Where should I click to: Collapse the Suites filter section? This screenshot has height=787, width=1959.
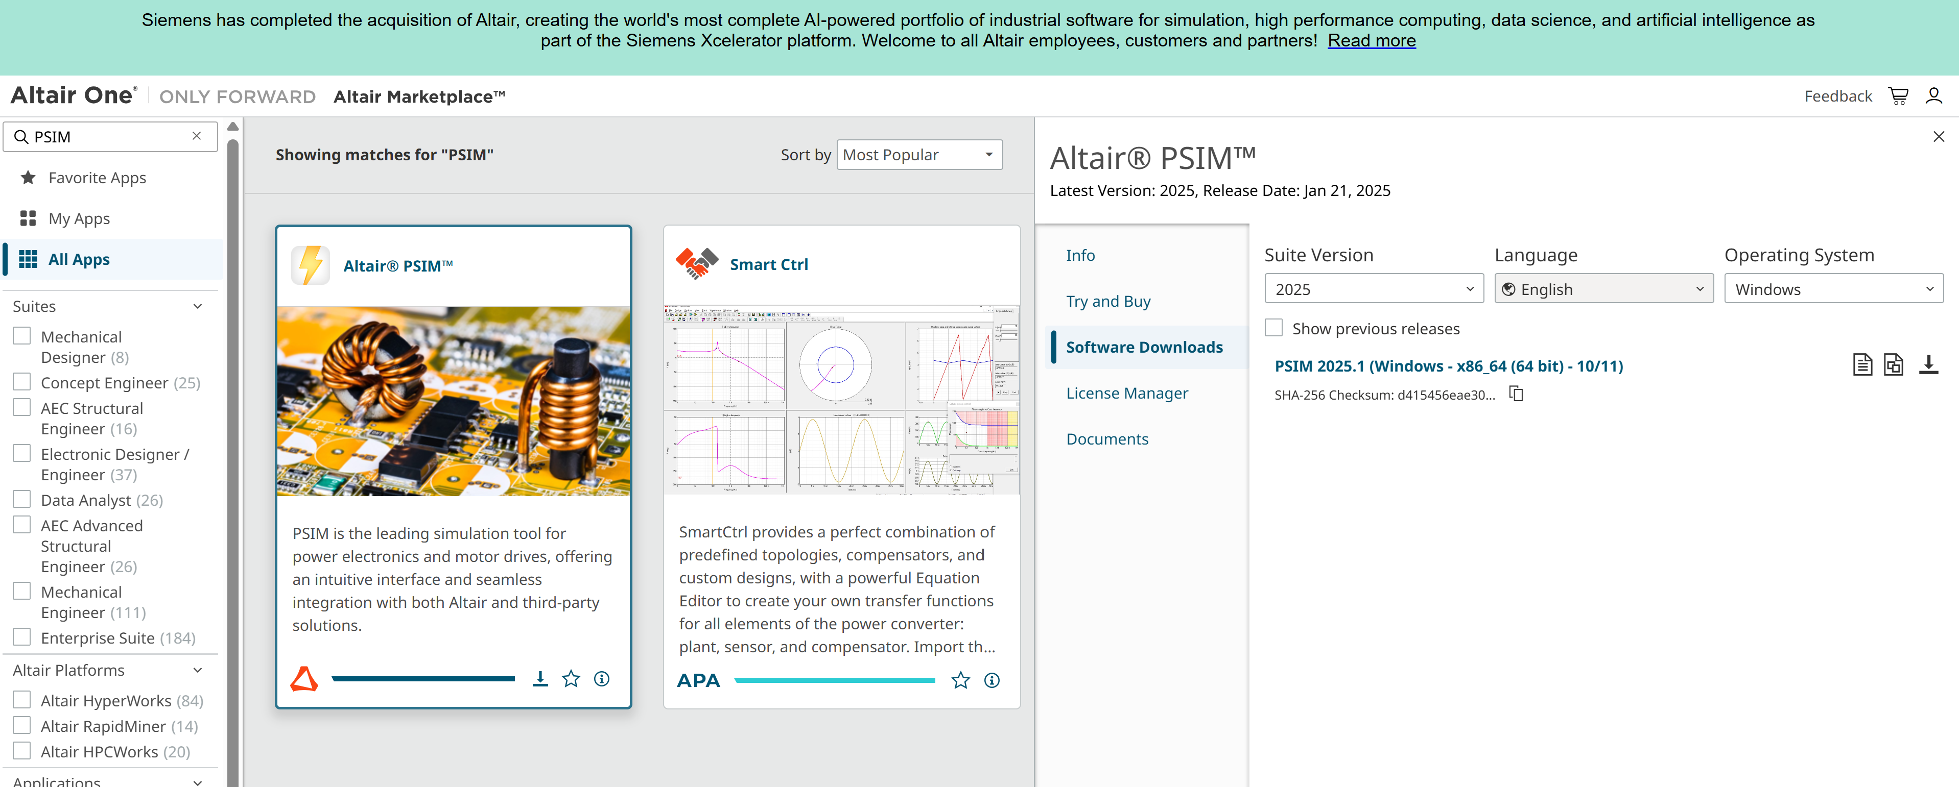click(x=197, y=306)
